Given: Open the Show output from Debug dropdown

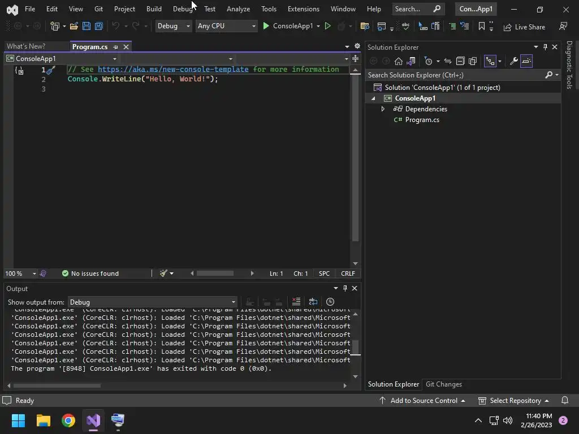Looking at the screenshot, I should pos(153,302).
